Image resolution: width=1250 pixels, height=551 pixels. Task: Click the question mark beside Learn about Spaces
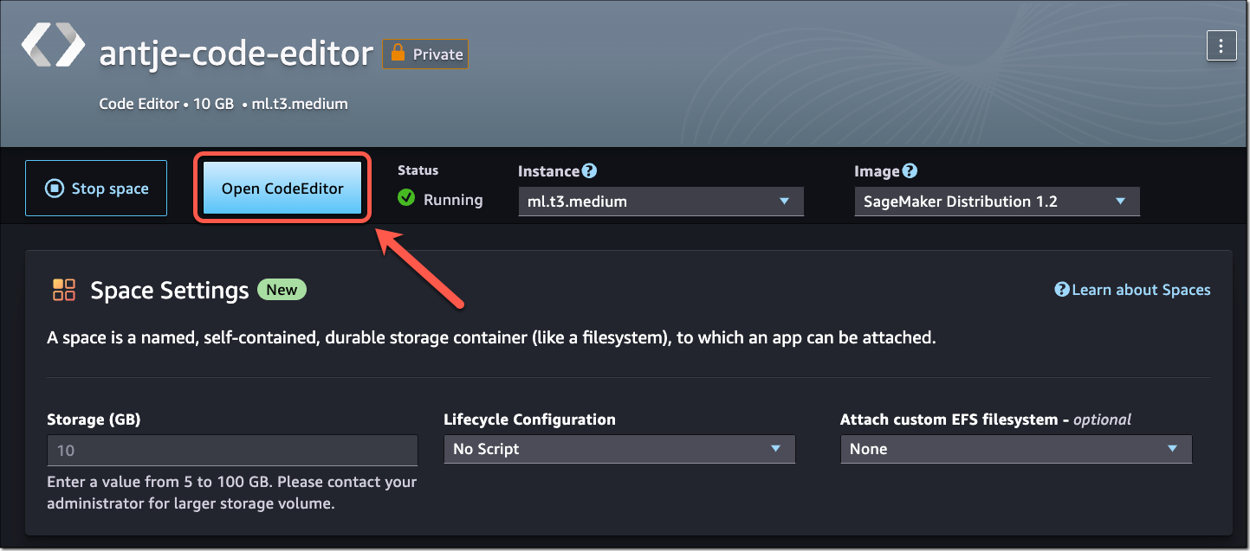[1061, 290]
